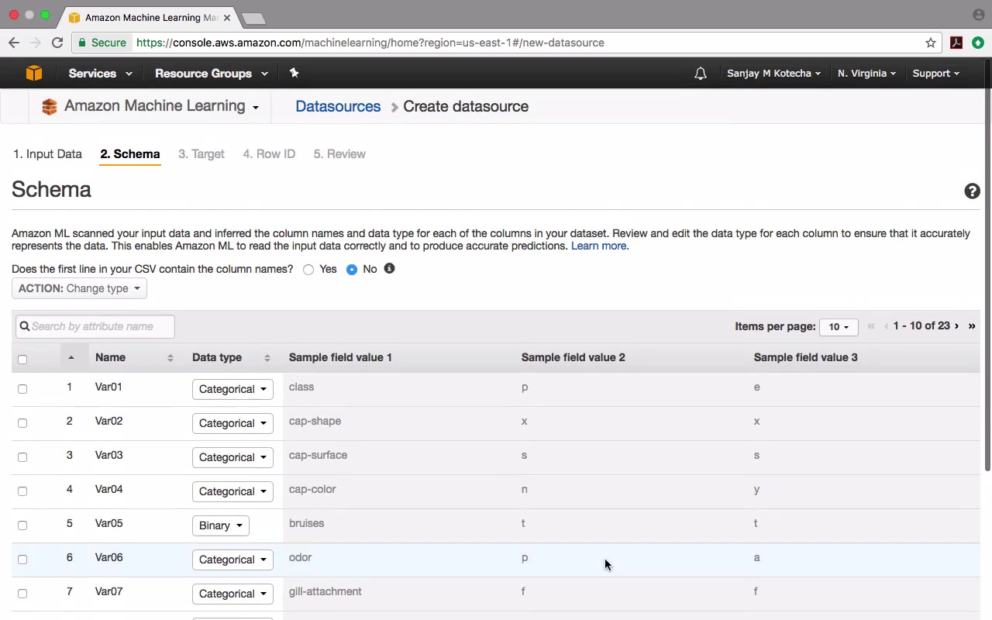Viewport: 992px width, 620px height.
Task: Navigate to the Datasources breadcrumb link
Action: (338, 106)
